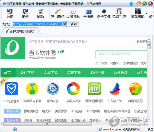Image resolution: width=154 pixels, height=132 pixels.
Task: Open the 360压缩 link
Action: click(x=76, y=111)
